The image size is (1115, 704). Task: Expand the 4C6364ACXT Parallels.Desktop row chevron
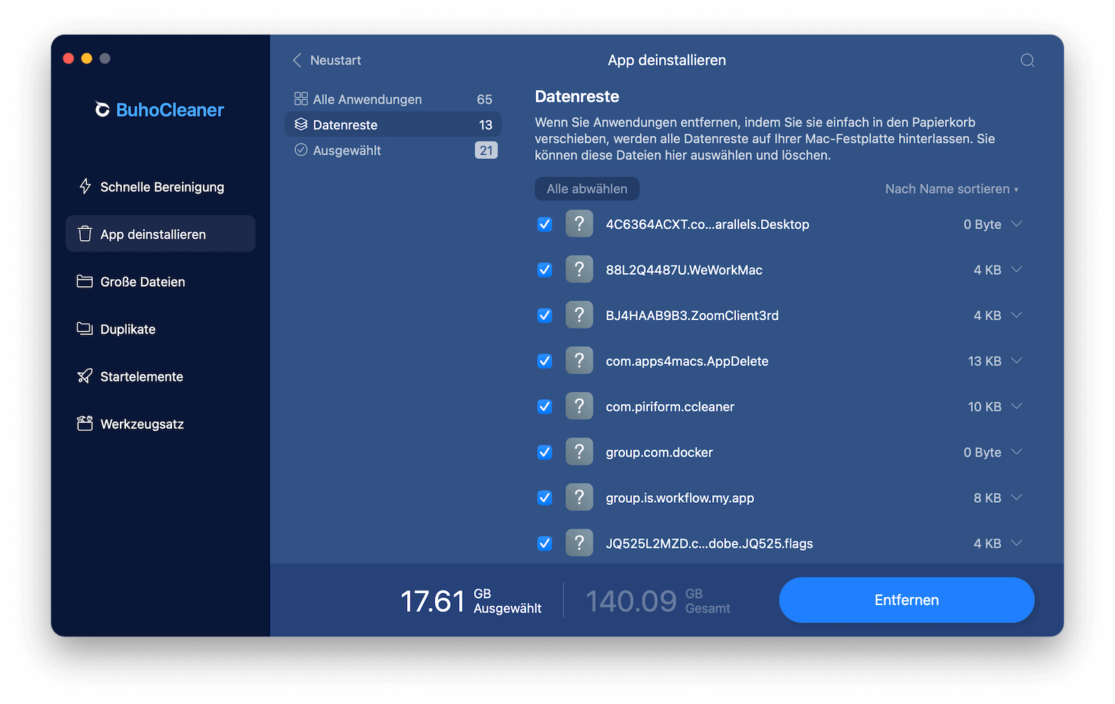click(1017, 224)
